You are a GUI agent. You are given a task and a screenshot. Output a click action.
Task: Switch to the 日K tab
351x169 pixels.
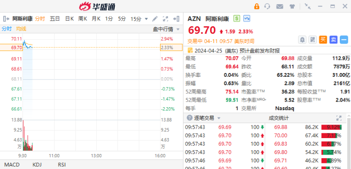pos(69,19)
